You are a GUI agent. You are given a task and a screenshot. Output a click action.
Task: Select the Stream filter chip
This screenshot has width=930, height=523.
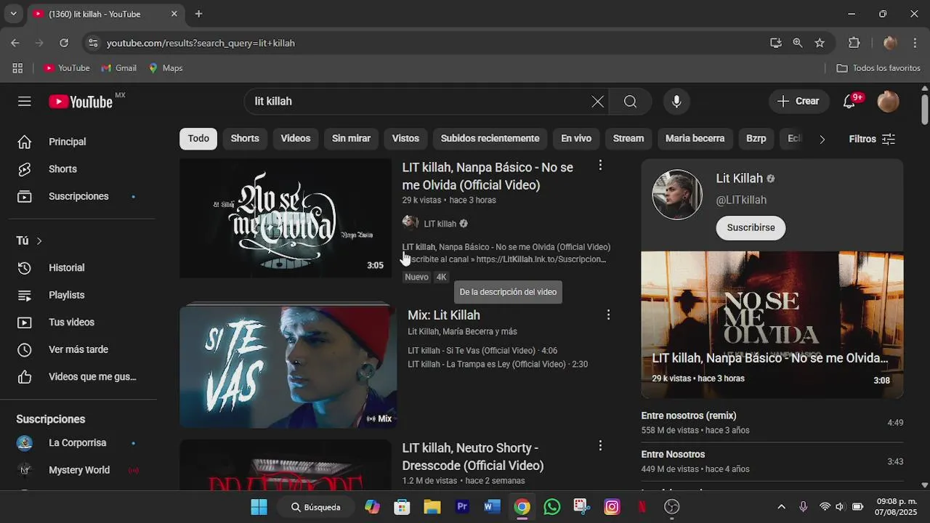point(628,139)
